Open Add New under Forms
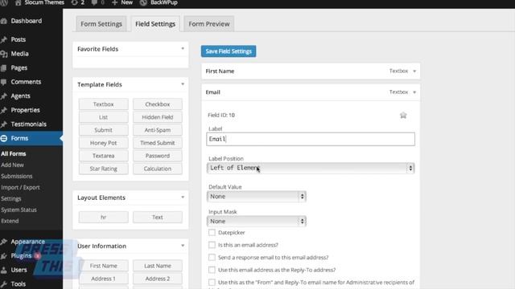Screen dimensions: 515x289 [13, 165]
